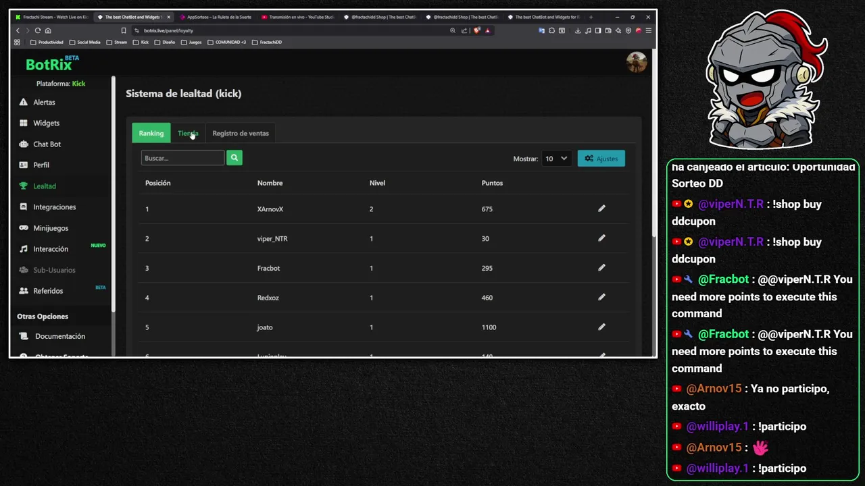865x486 pixels.
Task: Select the 1100 points value
Action: click(489, 327)
